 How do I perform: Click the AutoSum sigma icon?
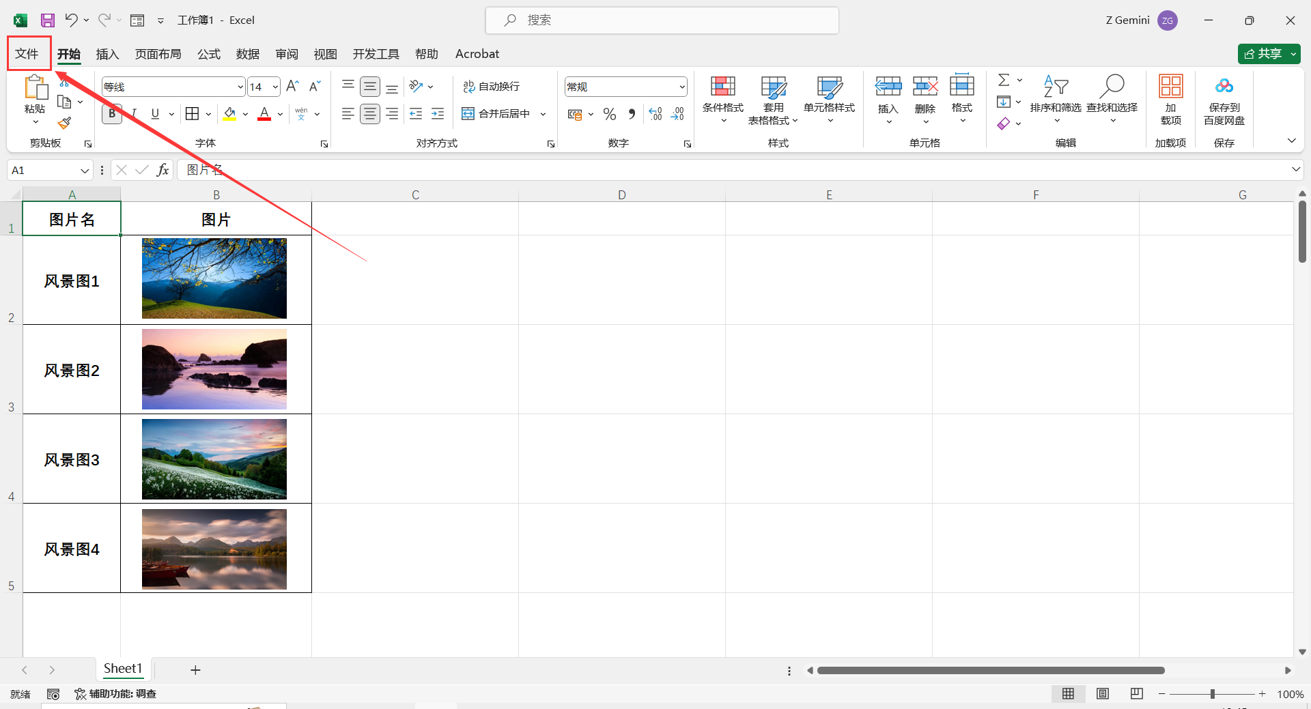[x=1003, y=81]
